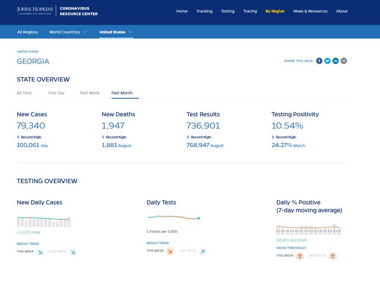Viewport: 380px width, 284px height.
Task: Share page via Twitter icon
Action: pos(327,61)
